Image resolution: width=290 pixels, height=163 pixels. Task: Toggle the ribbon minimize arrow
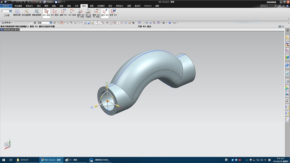pos(284,6)
